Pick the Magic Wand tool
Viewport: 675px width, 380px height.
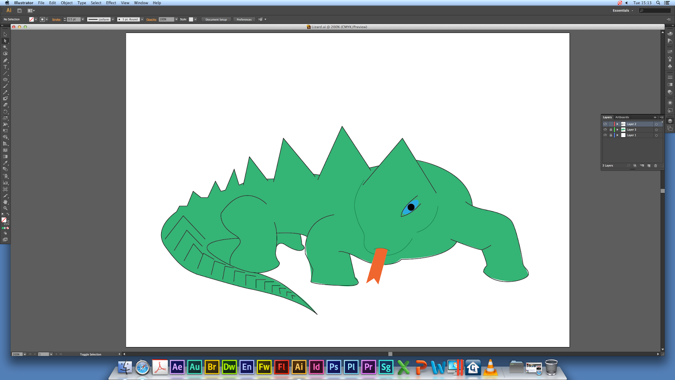(5, 47)
